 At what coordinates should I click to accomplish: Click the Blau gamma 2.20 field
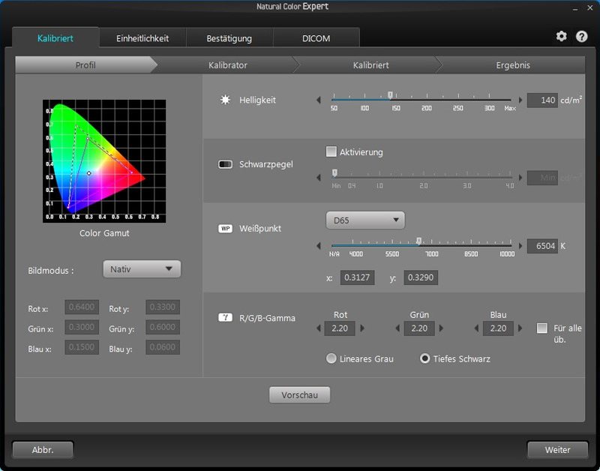498,328
